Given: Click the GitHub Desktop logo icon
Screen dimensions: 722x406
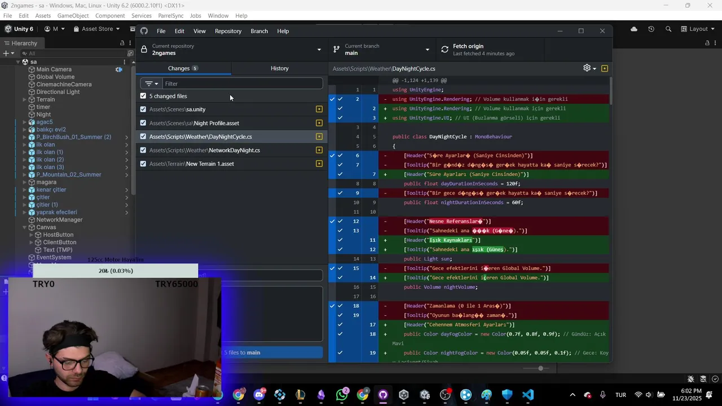Looking at the screenshot, I should [x=144, y=31].
